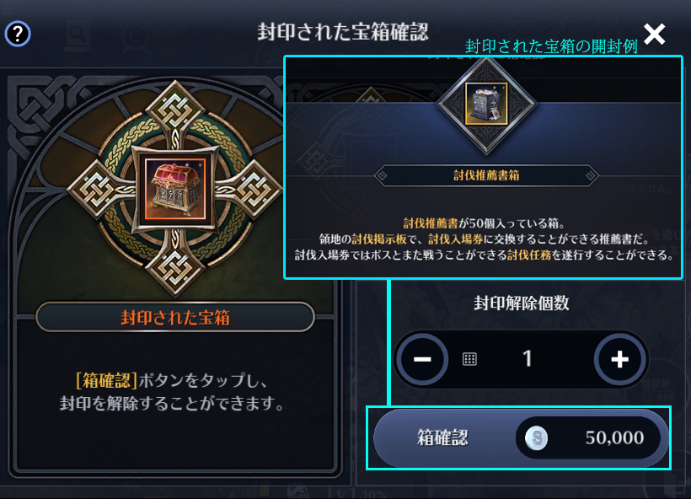Click the top knot ornament of the cross
Image resolution: width=691 pixels, height=499 pixels.
(x=175, y=109)
